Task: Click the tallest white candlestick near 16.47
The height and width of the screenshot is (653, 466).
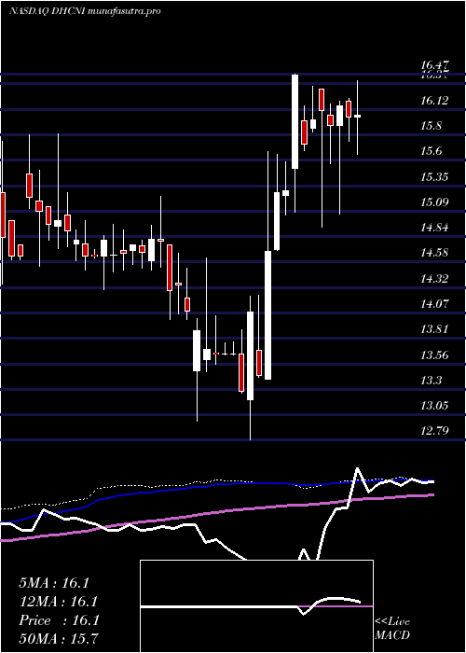Action: coord(295,121)
